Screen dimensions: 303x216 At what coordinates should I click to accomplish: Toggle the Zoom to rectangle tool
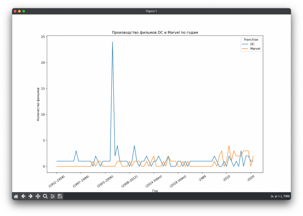pos(45,196)
